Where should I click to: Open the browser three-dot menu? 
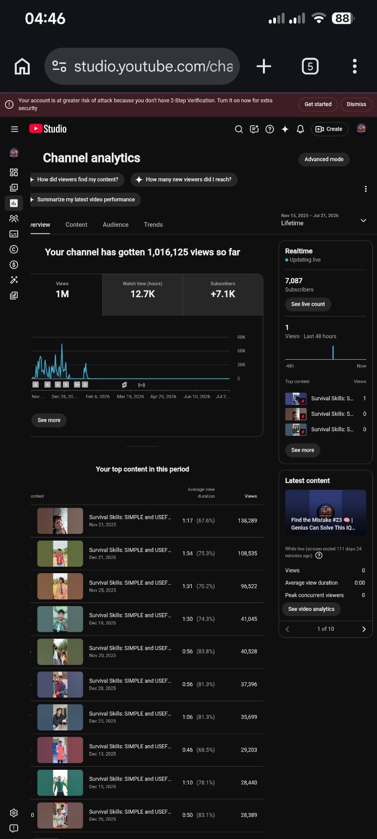(x=354, y=66)
